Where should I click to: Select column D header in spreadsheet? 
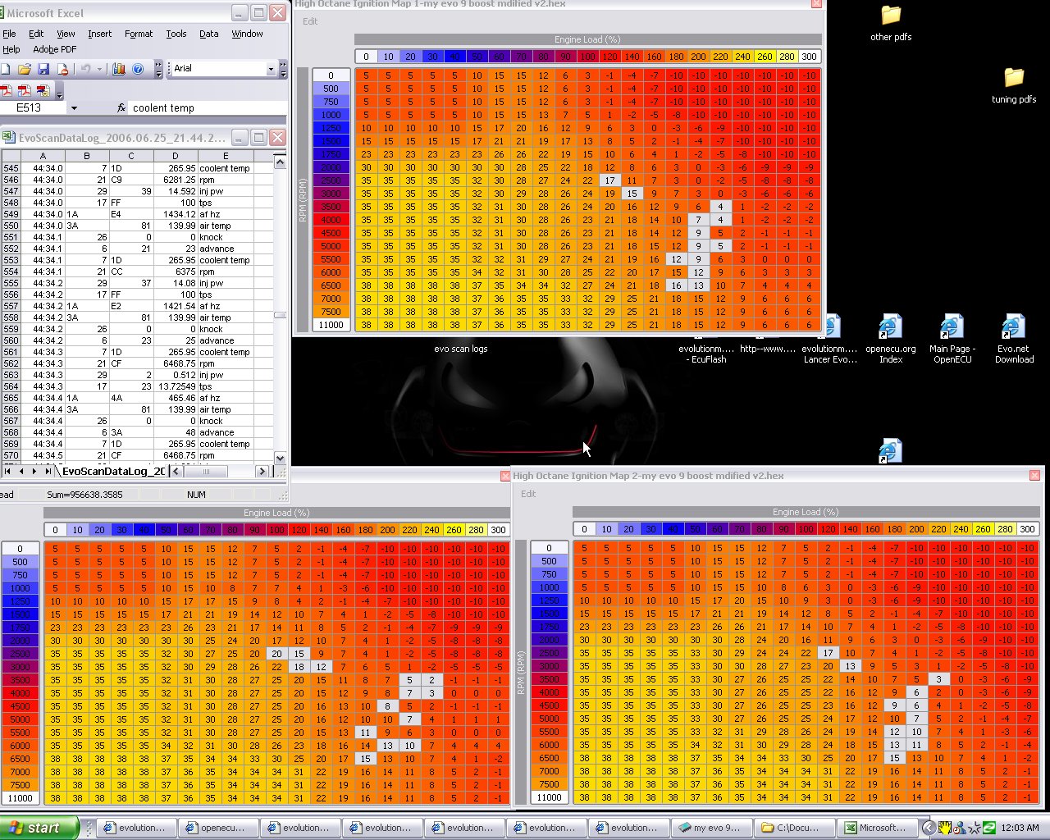(175, 156)
